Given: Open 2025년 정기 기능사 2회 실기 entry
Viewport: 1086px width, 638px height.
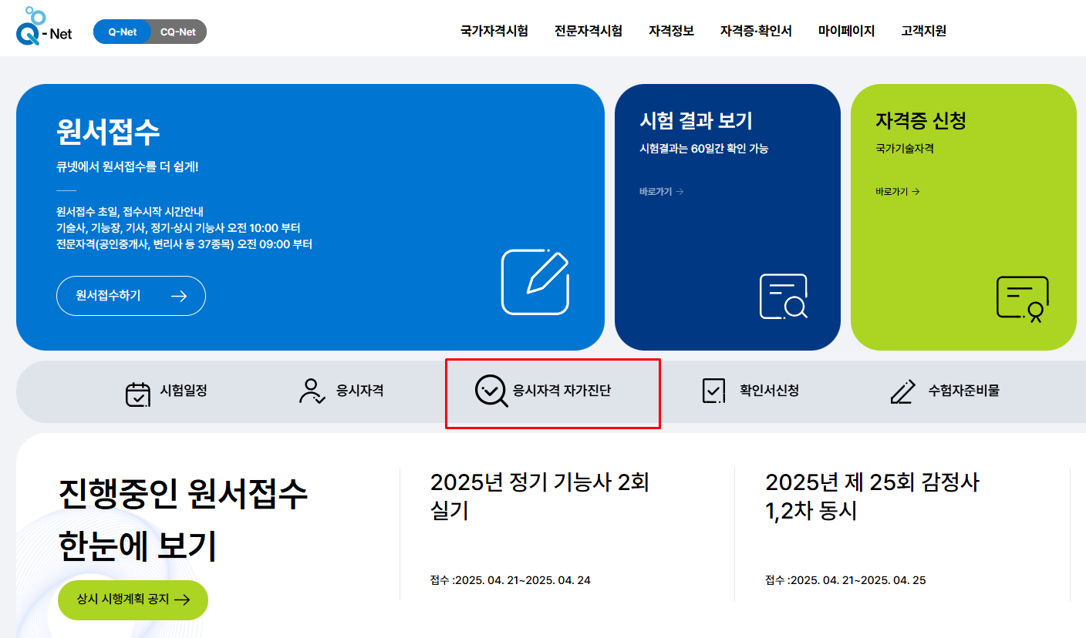Looking at the screenshot, I should [540, 496].
